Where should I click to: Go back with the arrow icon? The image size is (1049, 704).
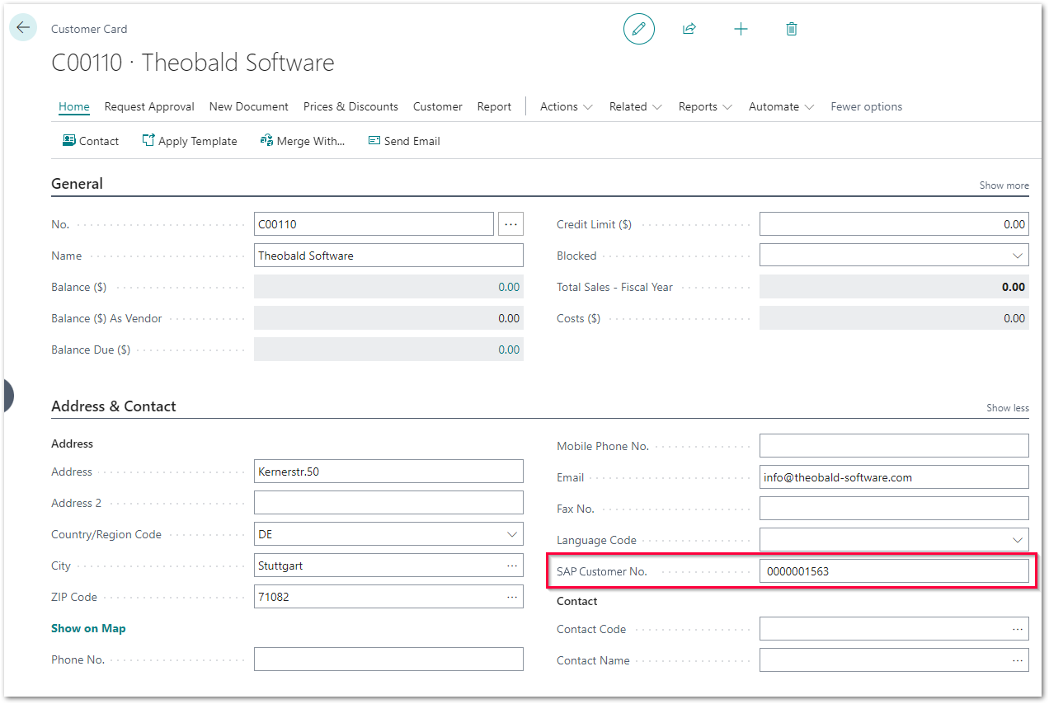pyautogui.click(x=23, y=27)
